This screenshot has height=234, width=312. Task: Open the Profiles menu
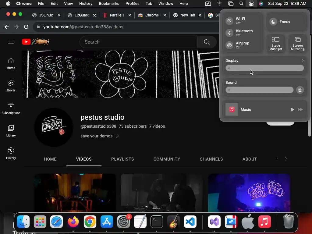tap(132, 4)
